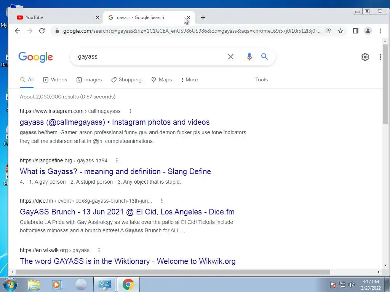Click the scrollbar down arrow
This screenshot has height=292, width=390.
[385, 265]
